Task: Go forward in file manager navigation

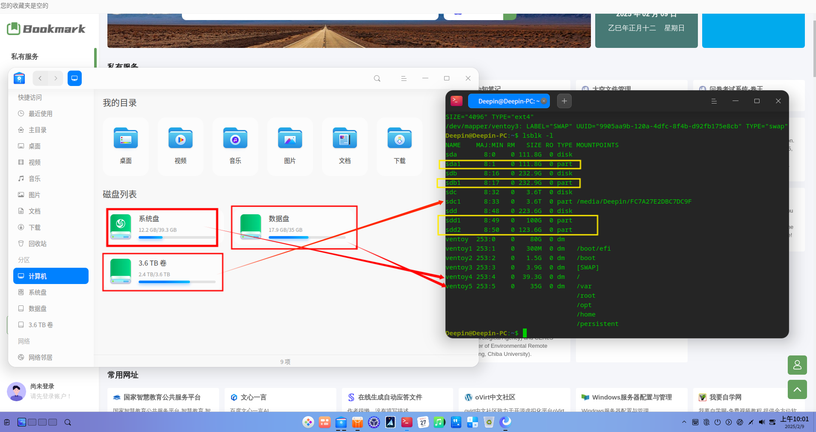Action: [56, 78]
